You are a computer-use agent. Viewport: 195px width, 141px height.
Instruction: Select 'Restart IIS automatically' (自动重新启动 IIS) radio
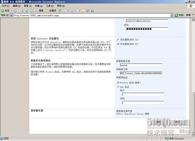pyautogui.click(x=118, y=40)
